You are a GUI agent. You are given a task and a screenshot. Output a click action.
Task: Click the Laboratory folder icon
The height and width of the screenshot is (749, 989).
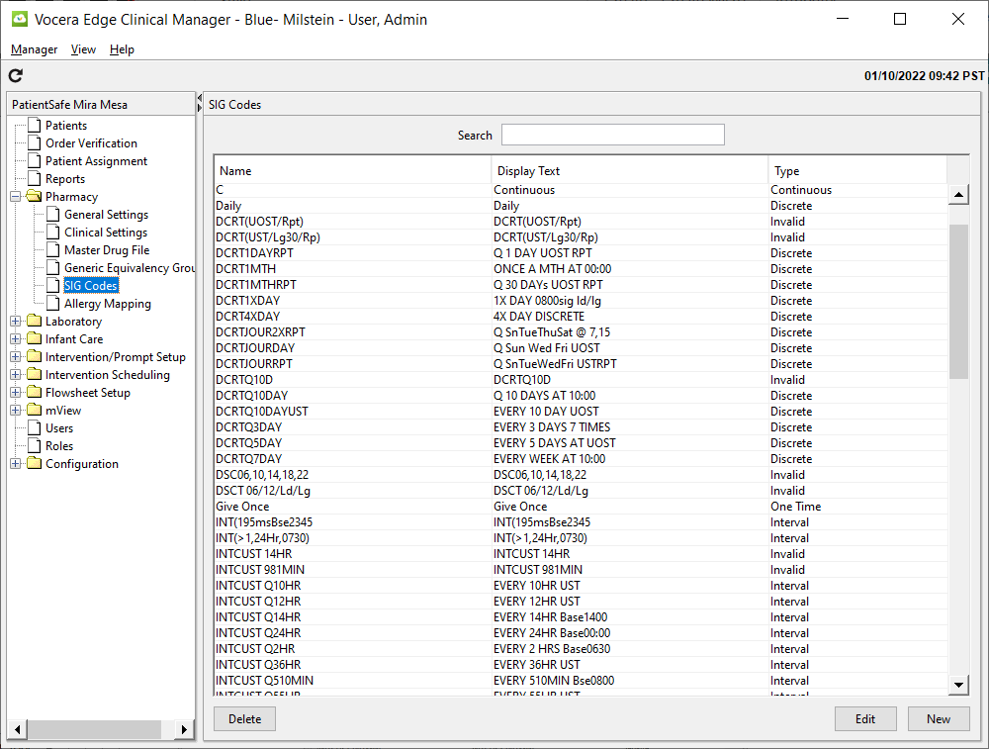(35, 322)
